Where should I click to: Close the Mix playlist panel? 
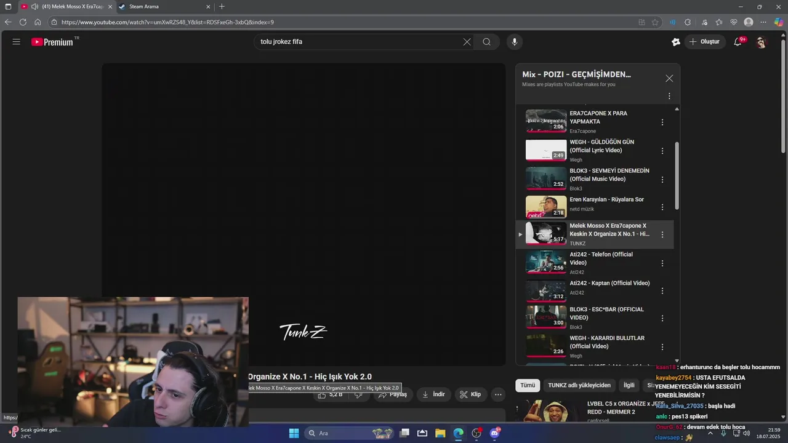669,78
